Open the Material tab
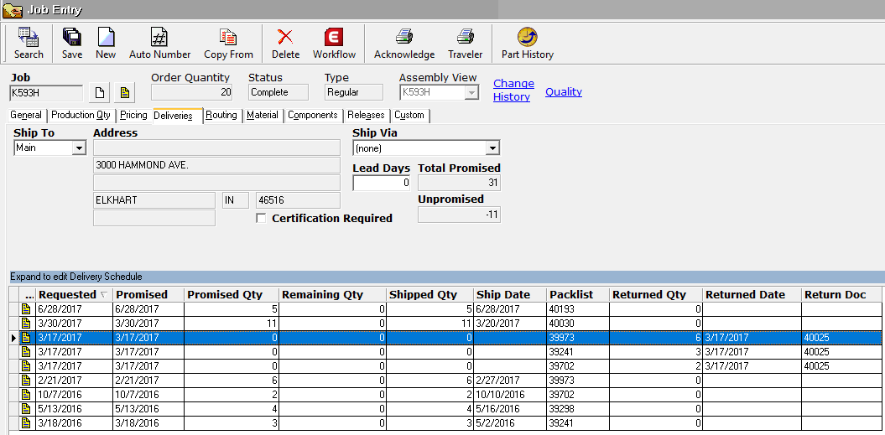The height and width of the screenshot is (435, 885). coord(263,115)
